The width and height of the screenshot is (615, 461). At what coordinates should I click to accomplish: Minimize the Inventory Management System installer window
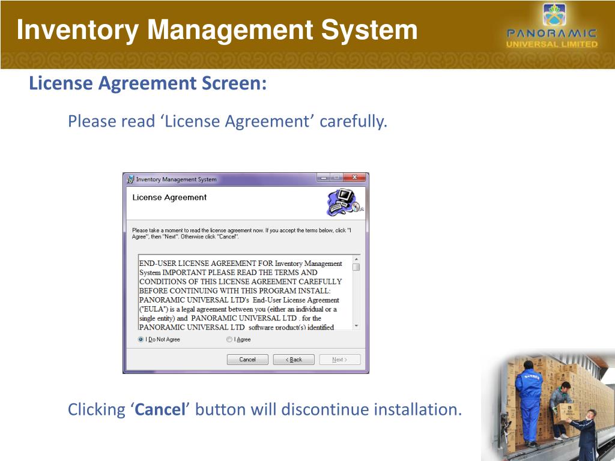coord(324,178)
